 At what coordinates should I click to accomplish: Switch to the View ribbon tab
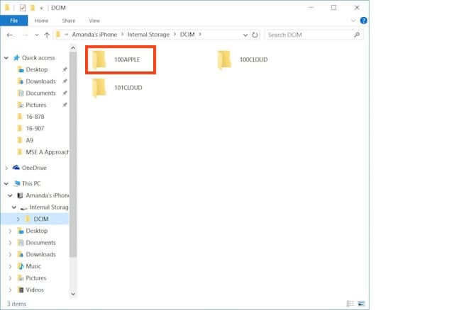point(94,21)
